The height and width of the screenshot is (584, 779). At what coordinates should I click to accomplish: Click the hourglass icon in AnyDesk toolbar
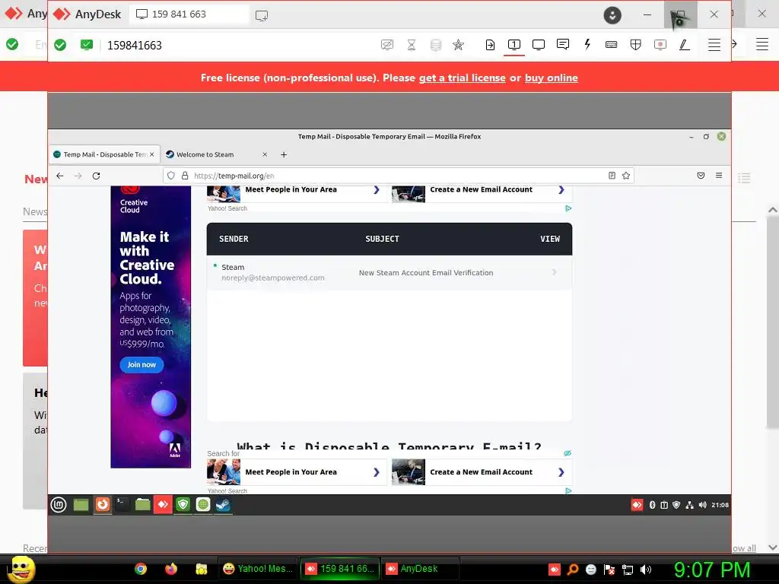[x=412, y=45]
